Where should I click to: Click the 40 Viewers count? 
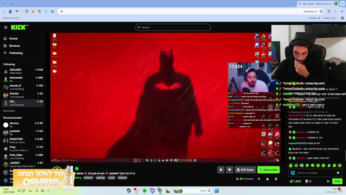click(x=245, y=179)
